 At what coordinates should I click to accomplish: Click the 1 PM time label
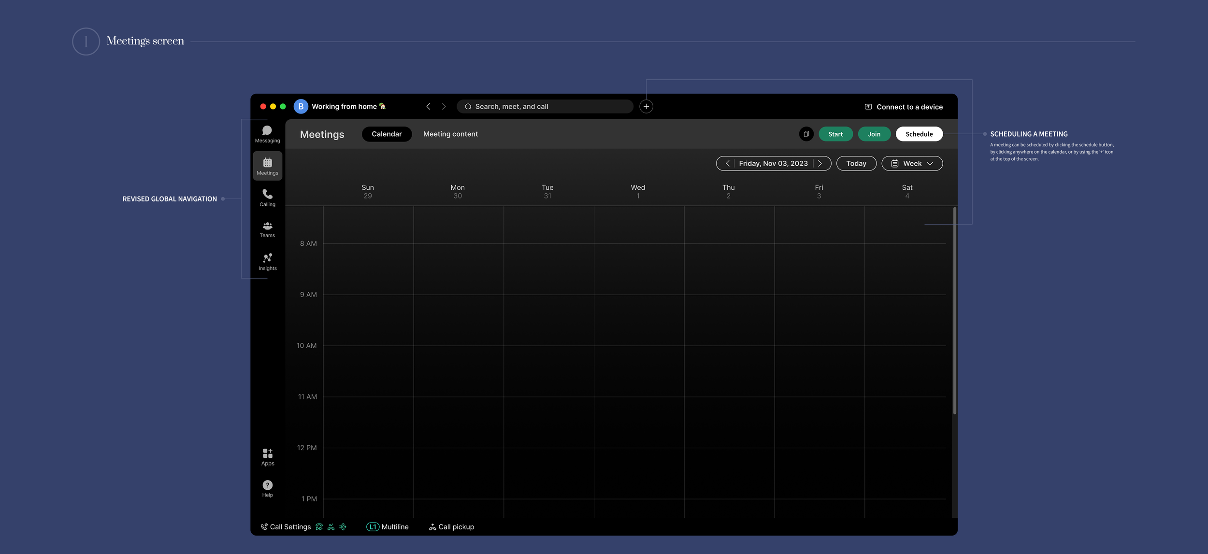309,499
